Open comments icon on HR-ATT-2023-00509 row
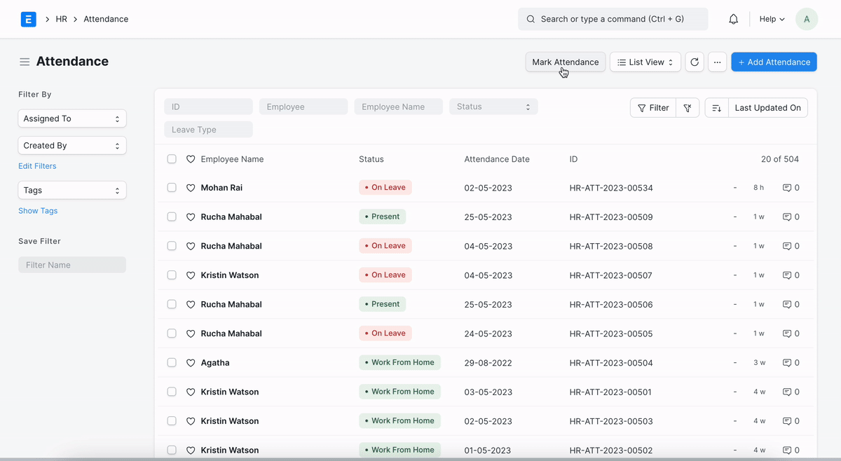The width and height of the screenshot is (841, 461). pos(787,217)
